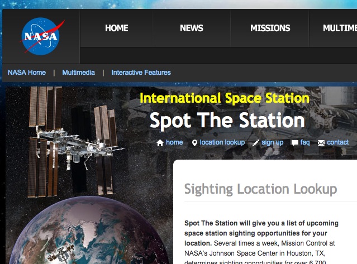This screenshot has height=264, width=357.
Task: Open the NEWS menu item
Action: pyautogui.click(x=192, y=28)
